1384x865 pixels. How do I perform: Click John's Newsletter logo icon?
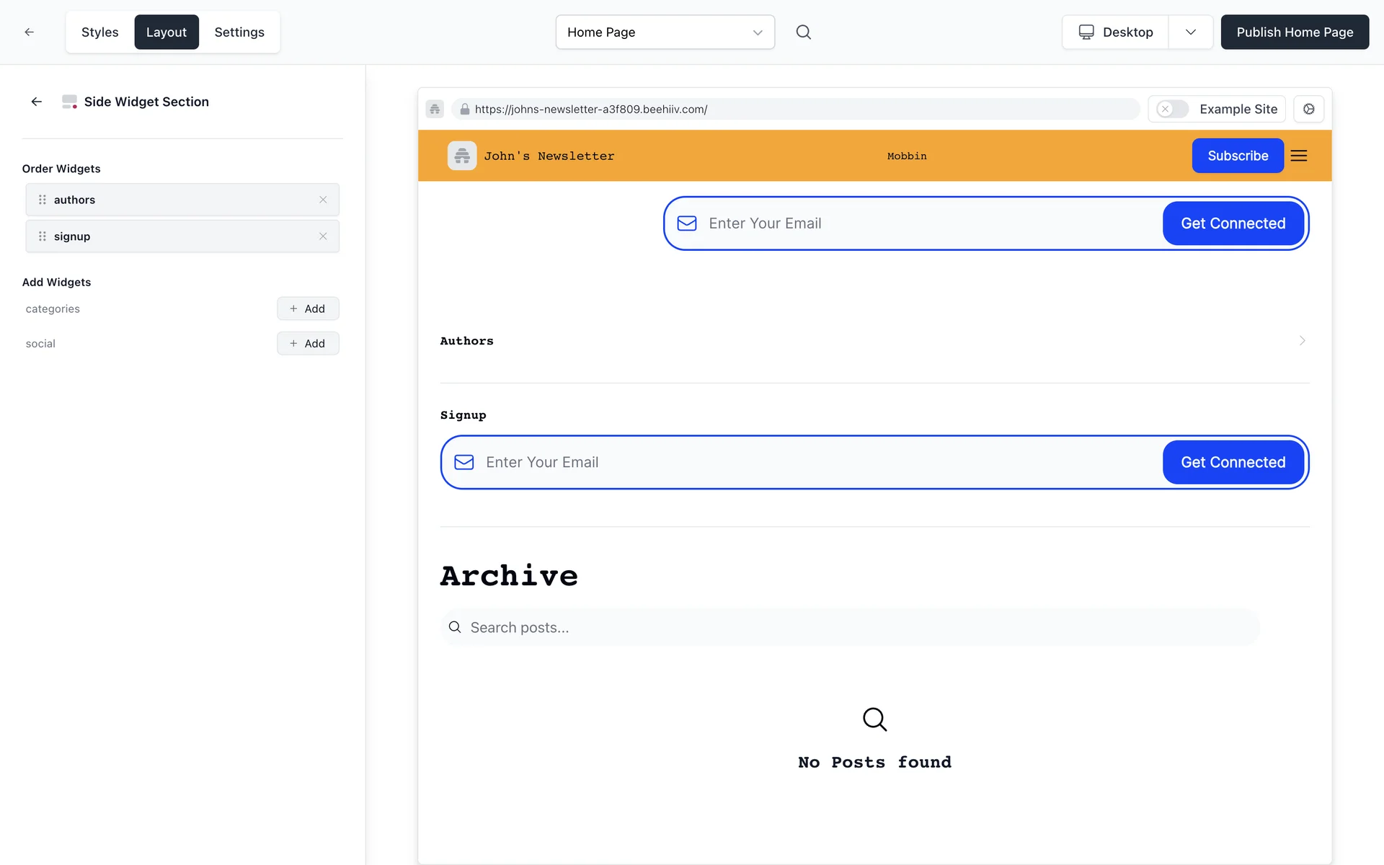click(462, 156)
